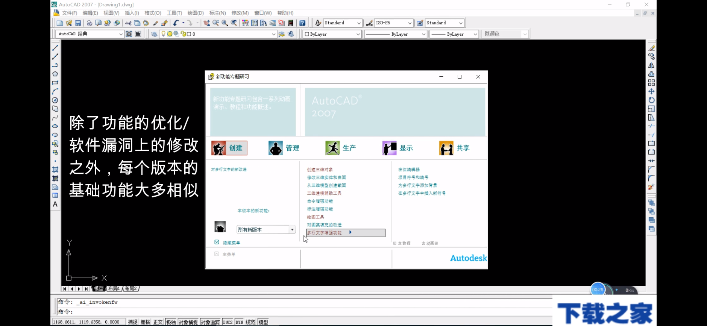Select the Multiline Text A tool
Viewport: 707px width, 326px height.
[x=55, y=204]
